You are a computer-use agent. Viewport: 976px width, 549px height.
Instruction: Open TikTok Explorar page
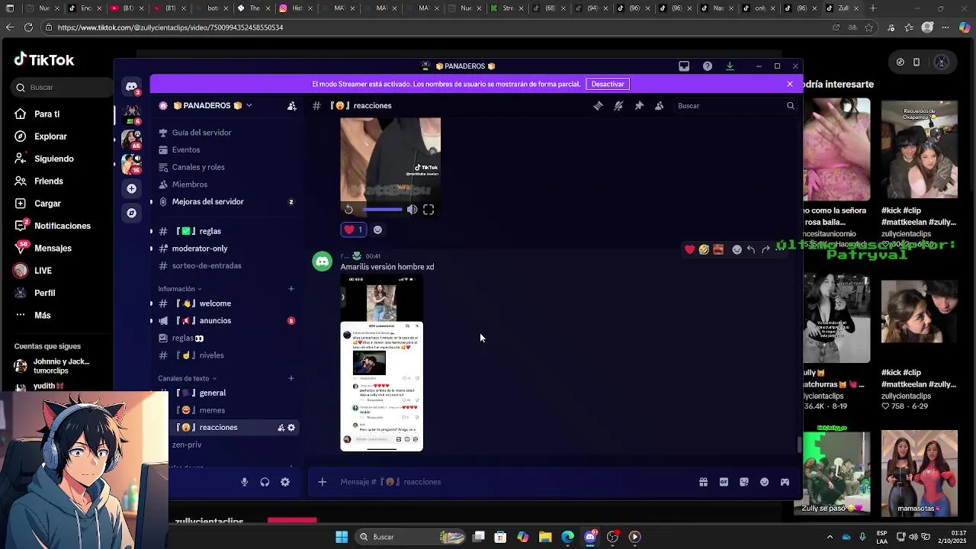tap(50, 136)
